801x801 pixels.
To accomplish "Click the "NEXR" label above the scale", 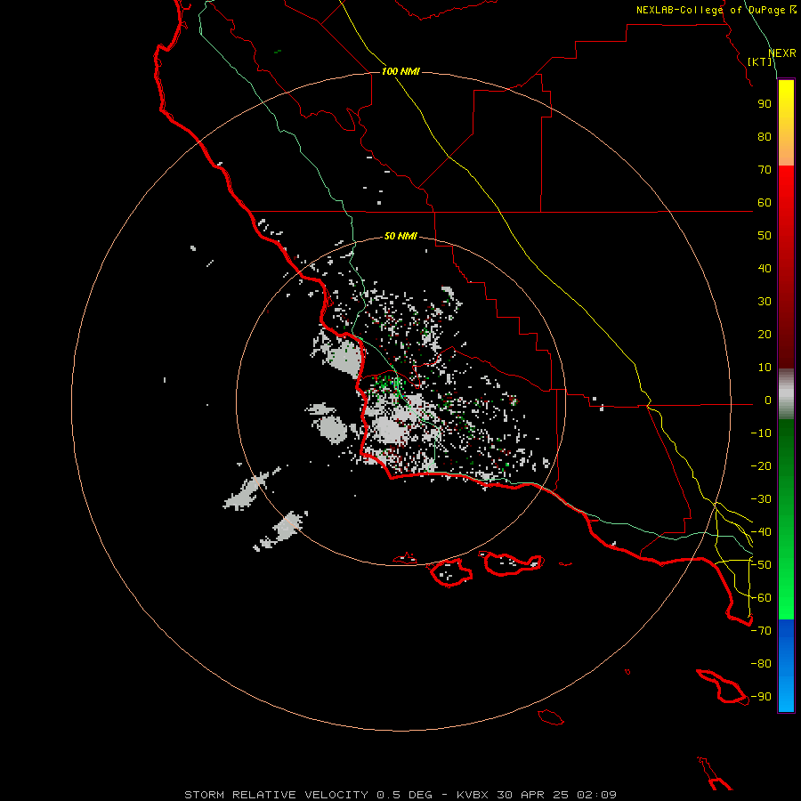I will (782, 53).
